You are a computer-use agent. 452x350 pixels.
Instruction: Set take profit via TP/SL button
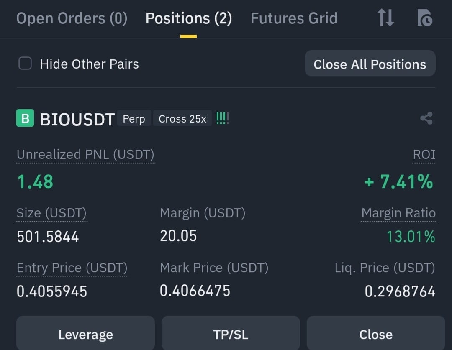coord(231,334)
